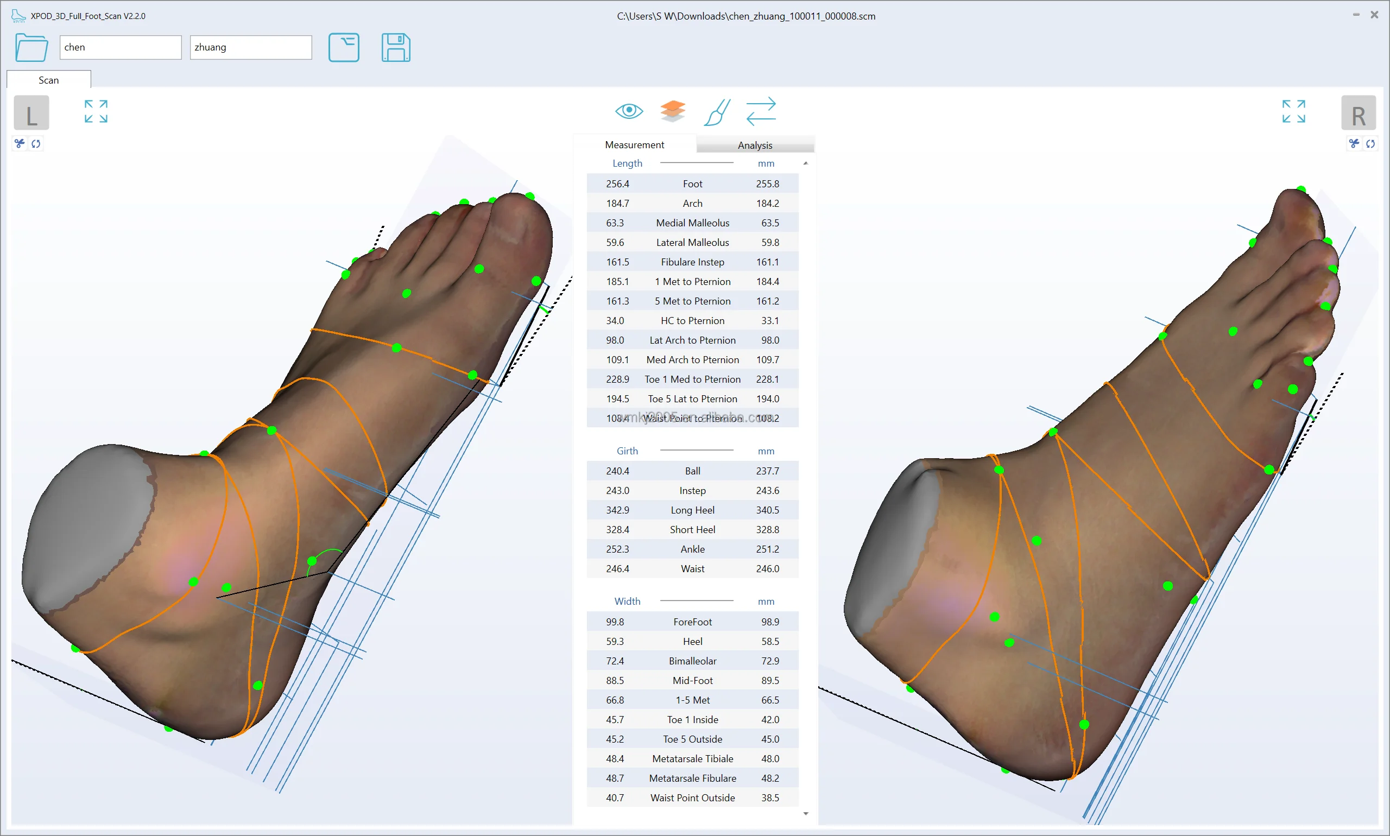The image size is (1390, 836).
Task: Select the Scan tab
Action: 48,79
